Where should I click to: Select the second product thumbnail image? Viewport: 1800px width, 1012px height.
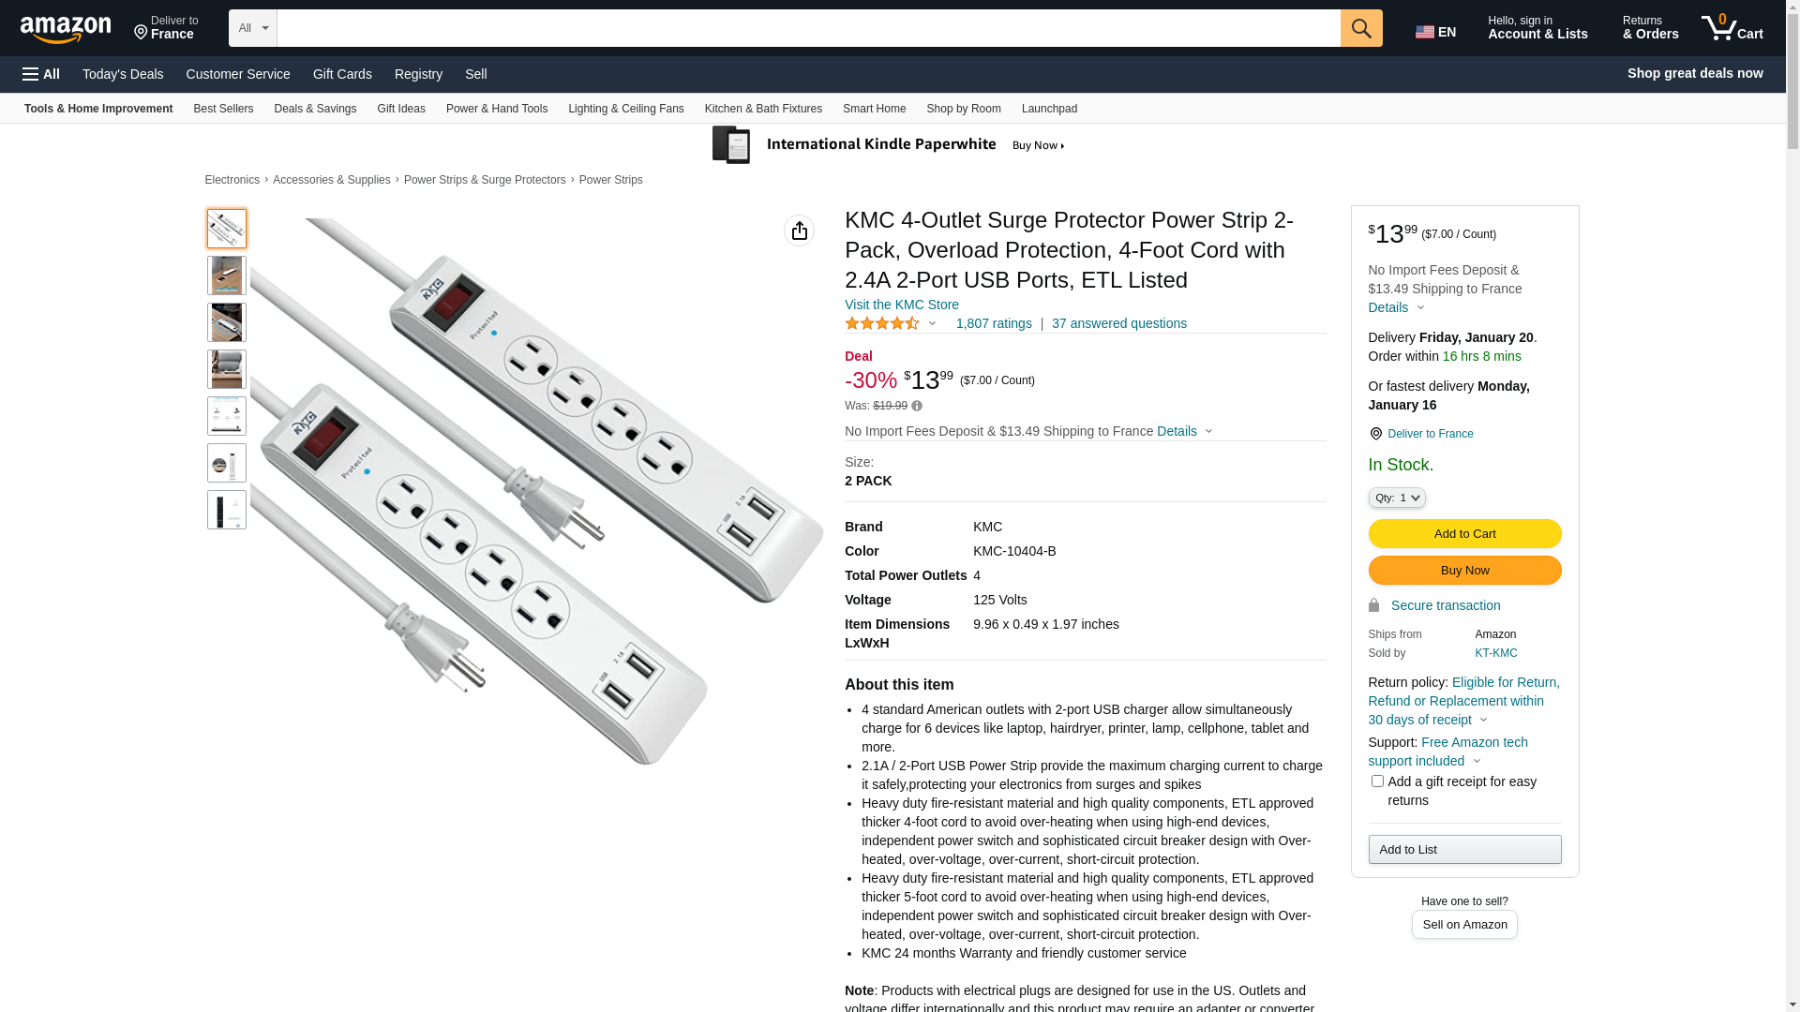(227, 275)
